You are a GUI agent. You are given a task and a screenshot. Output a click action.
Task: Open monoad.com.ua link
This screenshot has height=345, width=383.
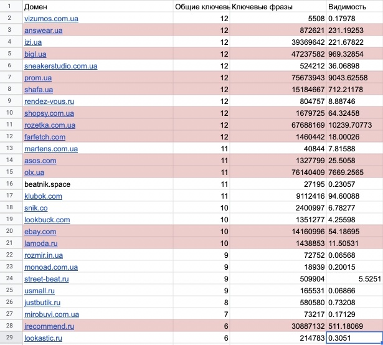(x=51, y=267)
